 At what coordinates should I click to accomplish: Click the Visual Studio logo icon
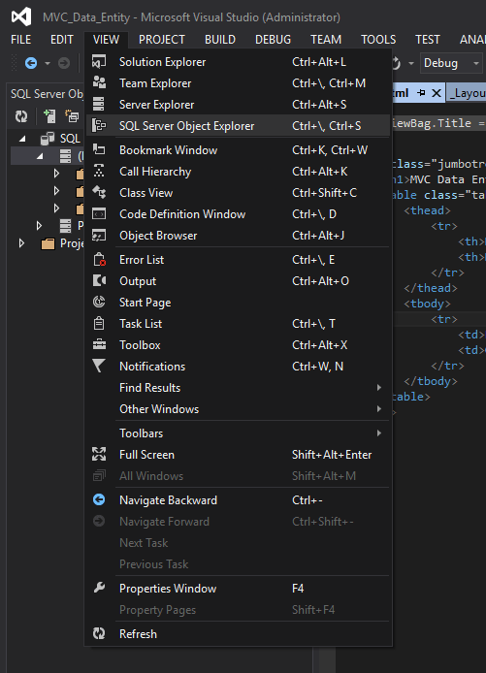click(x=21, y=16)
